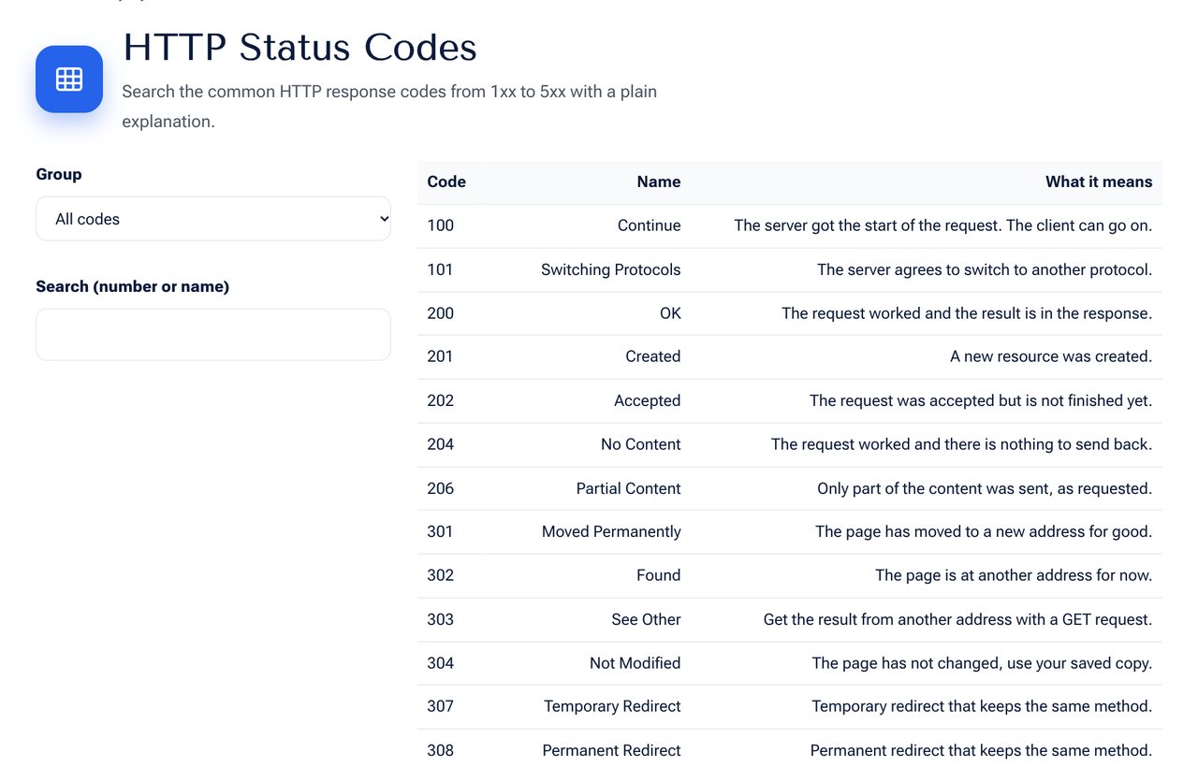Screen dimensions: 1198x767
Task: Open the Group dropdown showing All codes
Action: point(213,219)
